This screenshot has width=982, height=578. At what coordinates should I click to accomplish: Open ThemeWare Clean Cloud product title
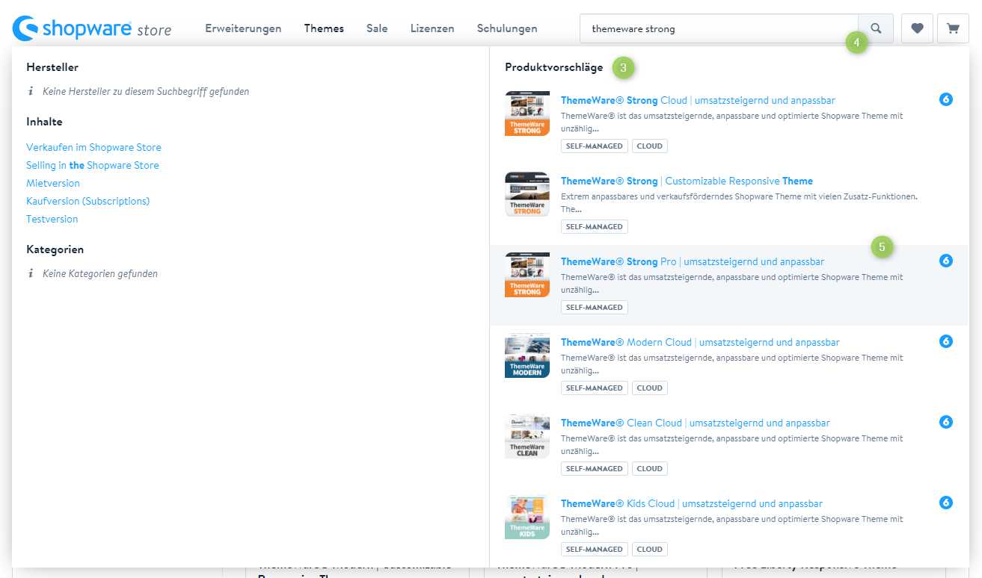[x=696, y=423]
